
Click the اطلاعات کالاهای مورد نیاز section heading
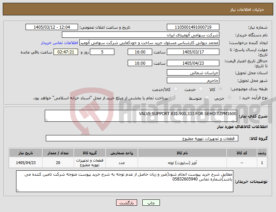click(x=242, y=127)
